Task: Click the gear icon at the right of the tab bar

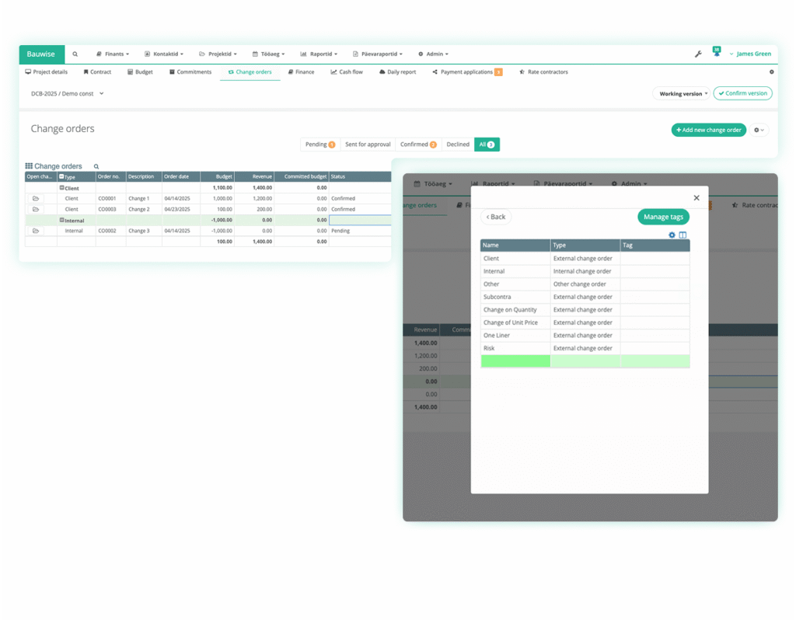Action: click(x=772, y=71)
